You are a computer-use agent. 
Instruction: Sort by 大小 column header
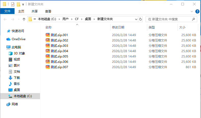point(182,27)
